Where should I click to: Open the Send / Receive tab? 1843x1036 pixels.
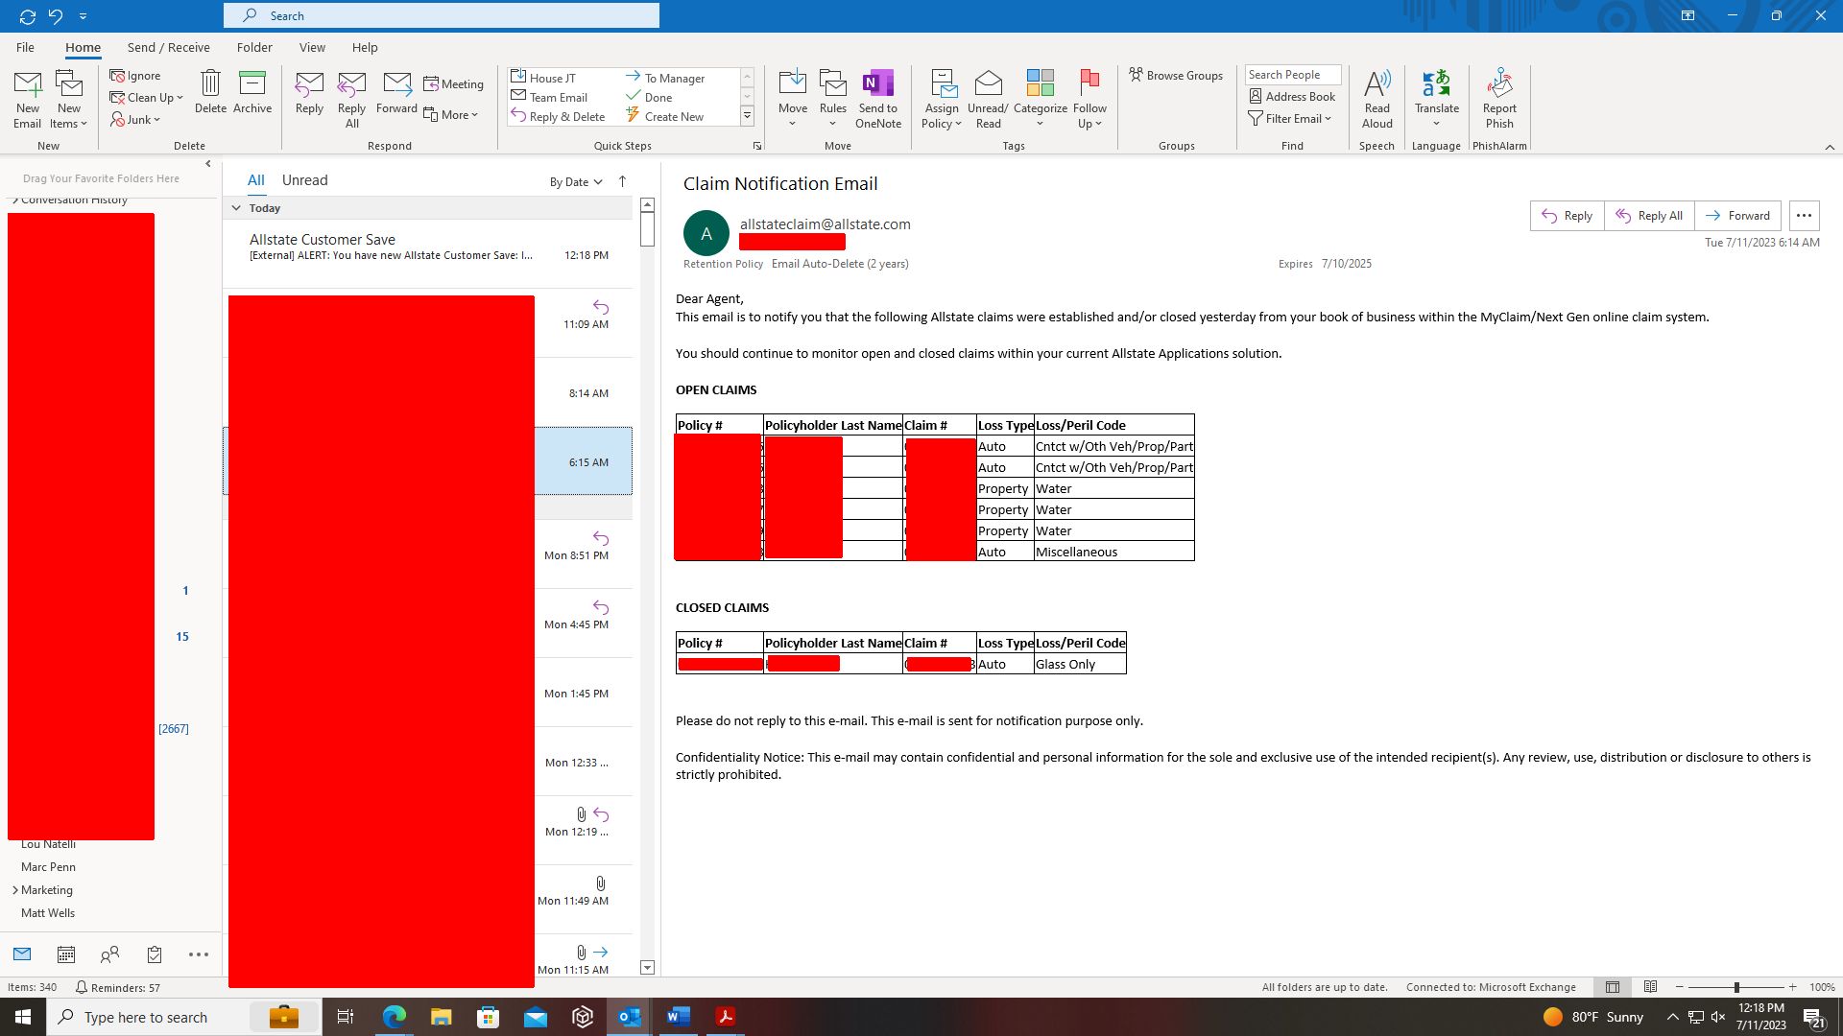[168, 47]
